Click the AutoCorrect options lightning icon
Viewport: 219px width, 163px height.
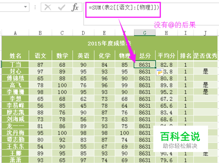[160, 72]
